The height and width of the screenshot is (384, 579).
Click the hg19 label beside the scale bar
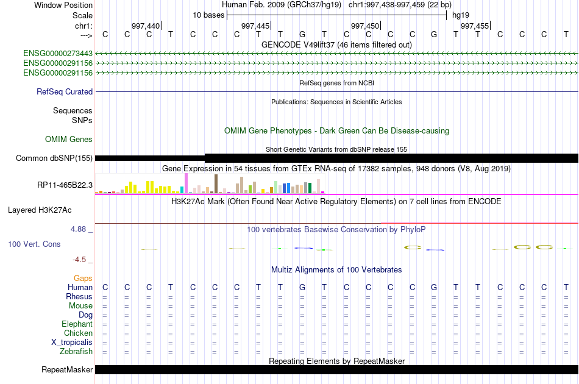tap(461, 15)
